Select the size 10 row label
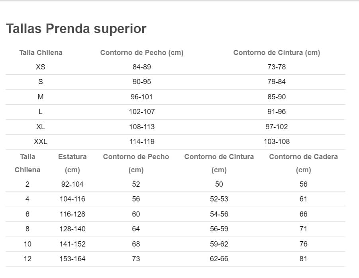This screenshot has height=278, width=359. [27, 244]
